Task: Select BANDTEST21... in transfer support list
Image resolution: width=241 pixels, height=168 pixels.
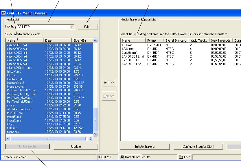Action: pyautogui.click(x=133, y=60)
